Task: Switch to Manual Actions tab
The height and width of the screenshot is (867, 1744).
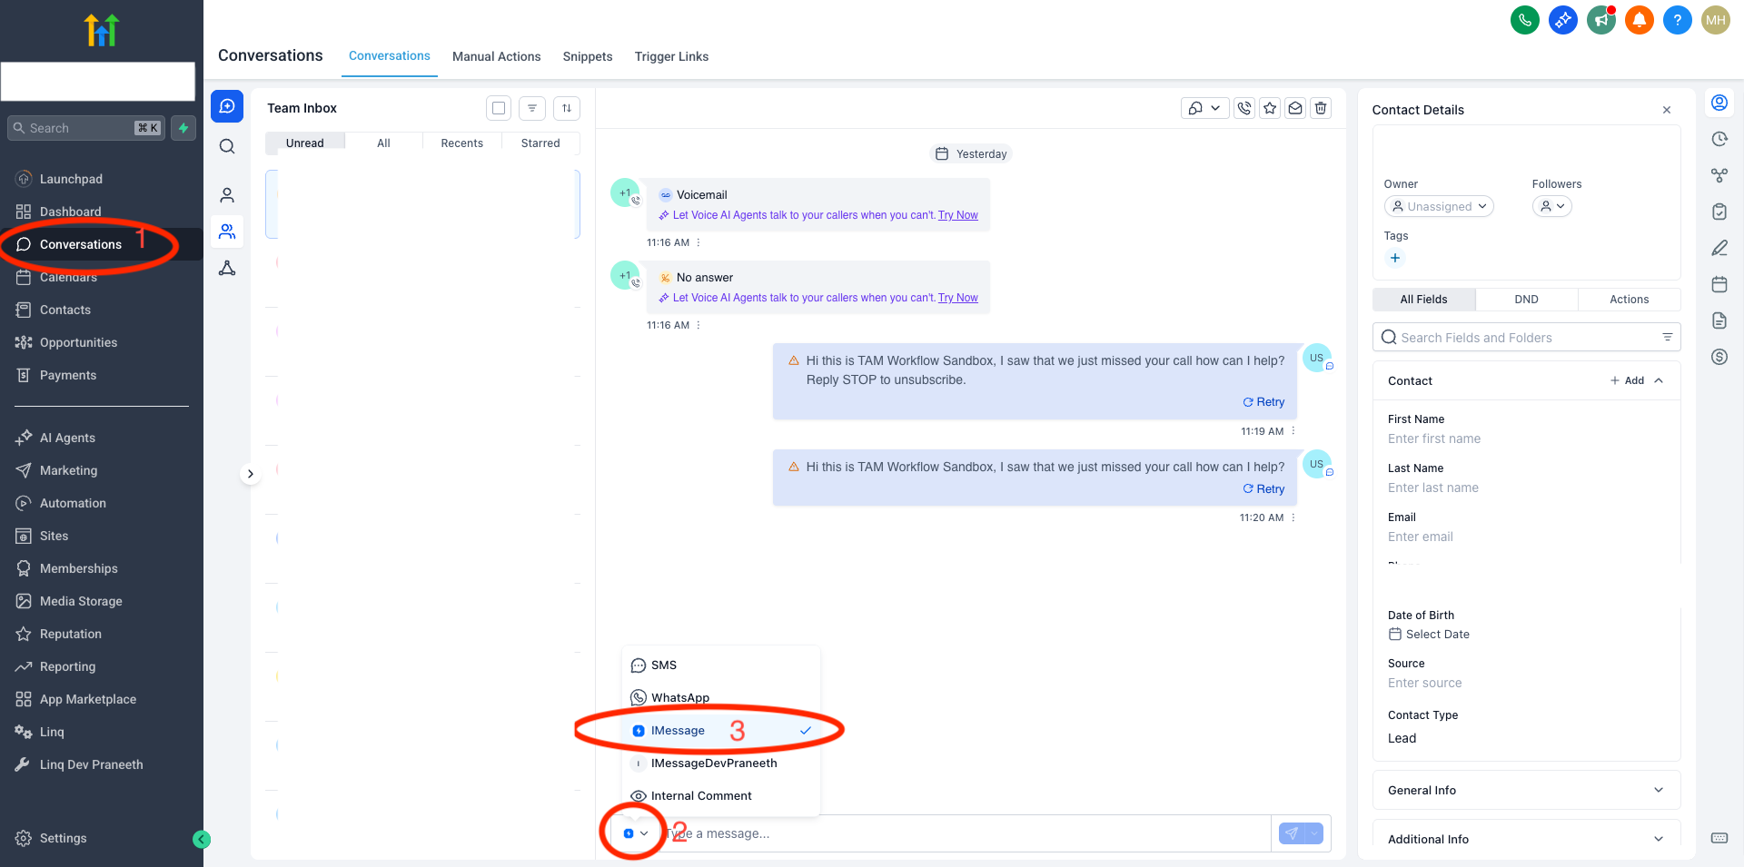Action: tap(497, 56)
